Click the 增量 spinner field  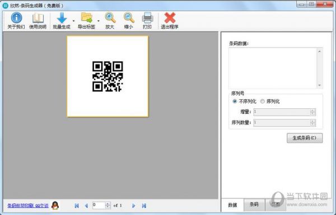coord(284,112)
